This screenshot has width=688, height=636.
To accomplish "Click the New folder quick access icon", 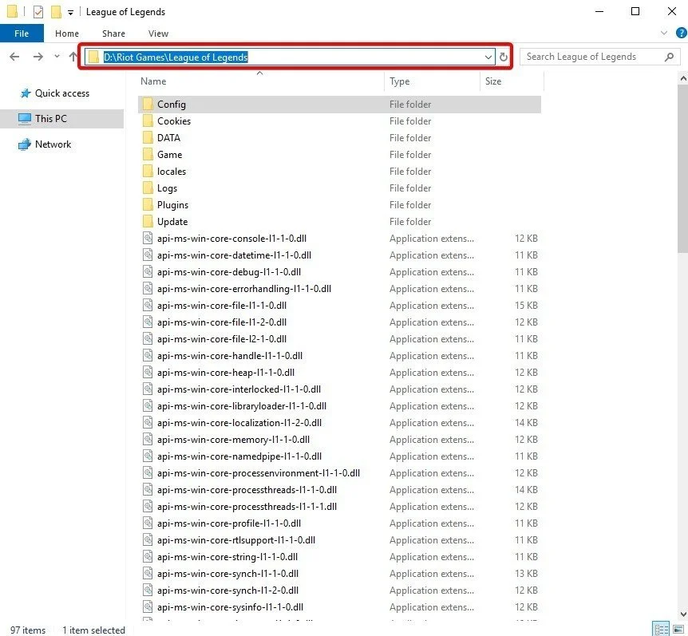I will (x=56, y=12).
